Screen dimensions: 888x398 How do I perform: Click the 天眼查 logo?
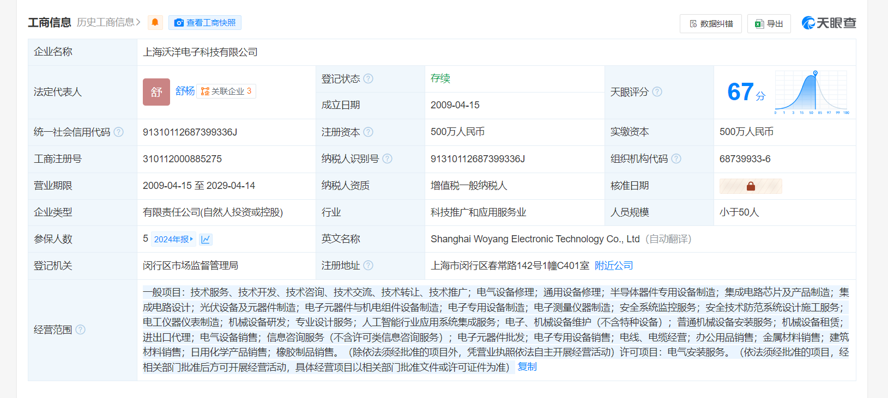829,23
